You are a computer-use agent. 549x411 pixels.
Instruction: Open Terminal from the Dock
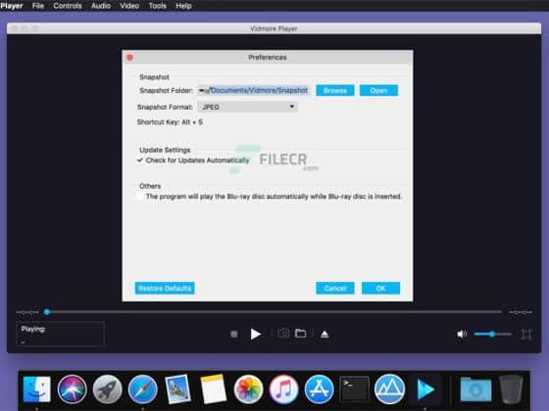(x=354, y=388)
